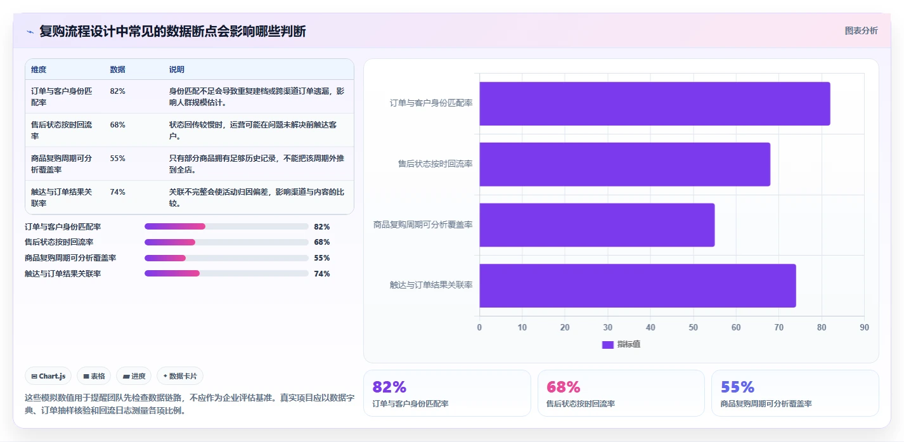Click the 订单与客户身份匹配率 progress bar
This screenshot has width=904, height=442.
click(226, 226)
